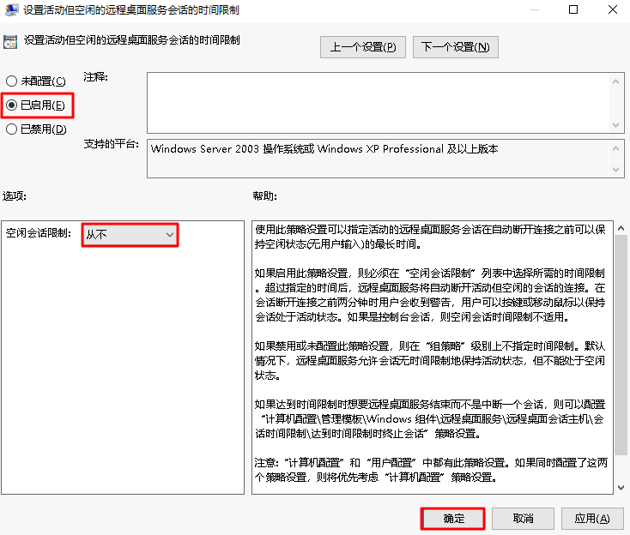Confirm with the 确定 button
The width and height of the screenshot is (630, 535).
point(453,519)
